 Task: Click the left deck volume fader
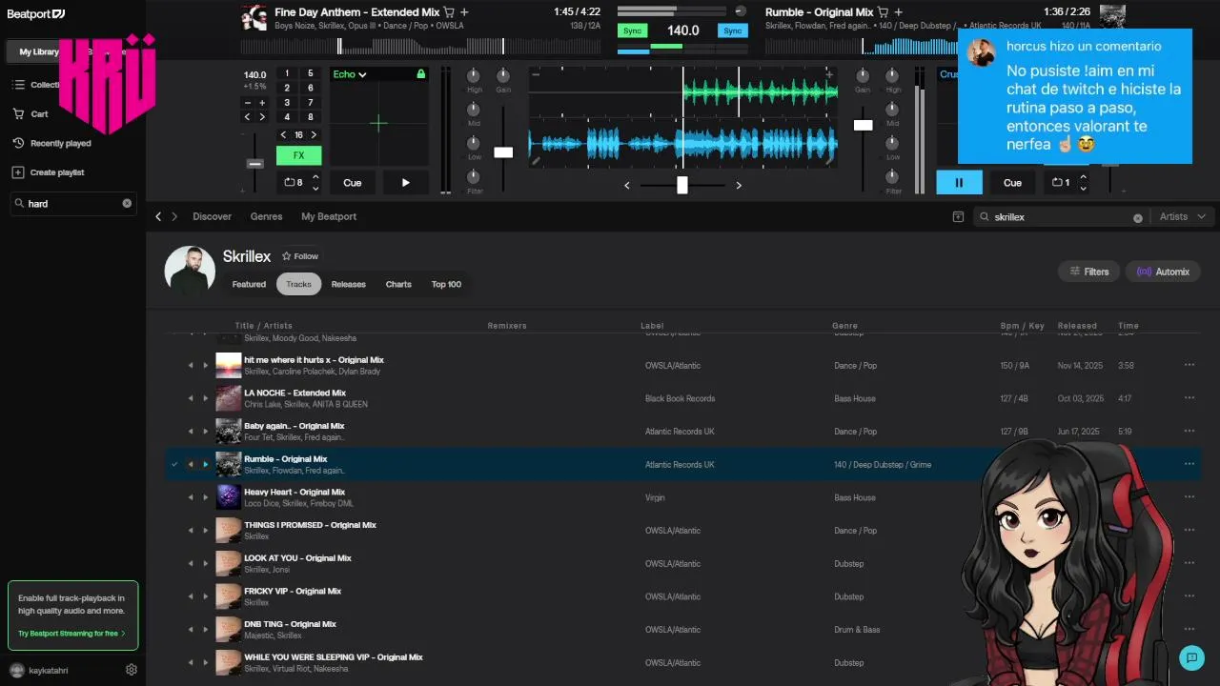pyautogui.click(x=503, y=152)
